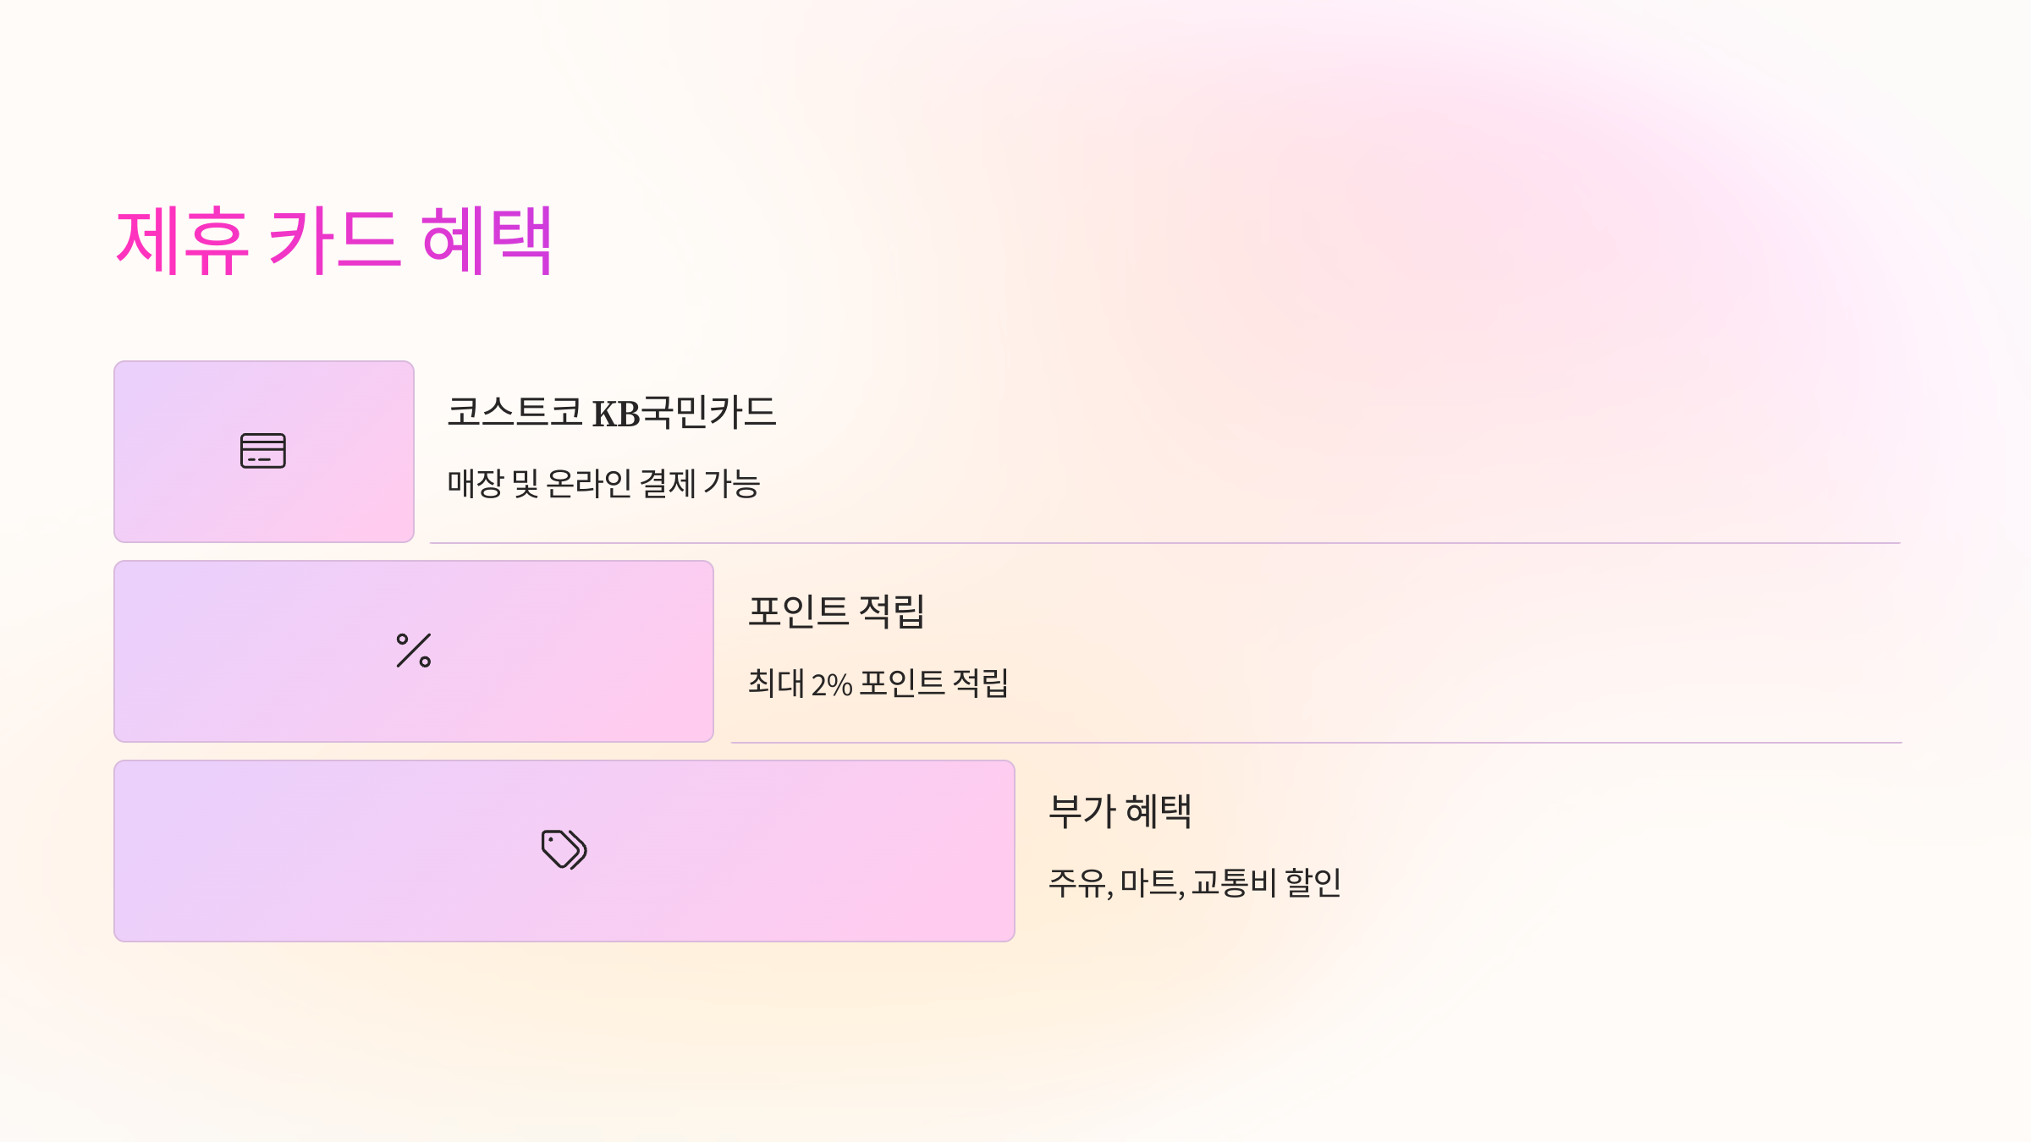Click the word 코스트코 in the first heading
The height and width of the screenshot is (1142, 2031).
tap(515, 413)
